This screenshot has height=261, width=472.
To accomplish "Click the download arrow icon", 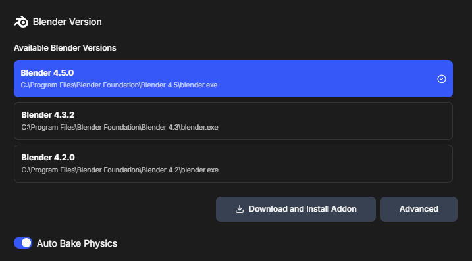I will [x=240, y=209].
